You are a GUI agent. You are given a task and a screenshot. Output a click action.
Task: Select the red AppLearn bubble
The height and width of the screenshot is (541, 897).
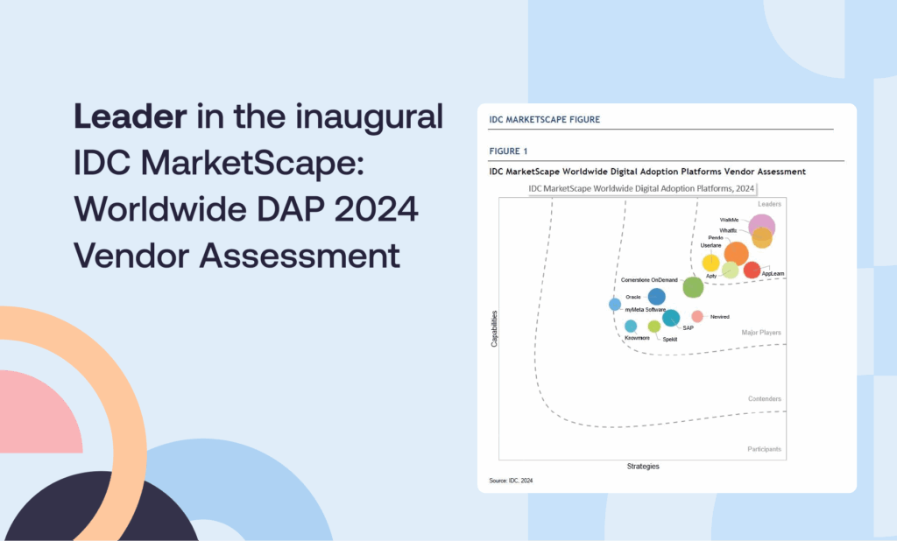pos(752,270)
